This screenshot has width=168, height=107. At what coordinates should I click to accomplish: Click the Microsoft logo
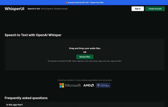pyautogui.click(x=70, y=85)
